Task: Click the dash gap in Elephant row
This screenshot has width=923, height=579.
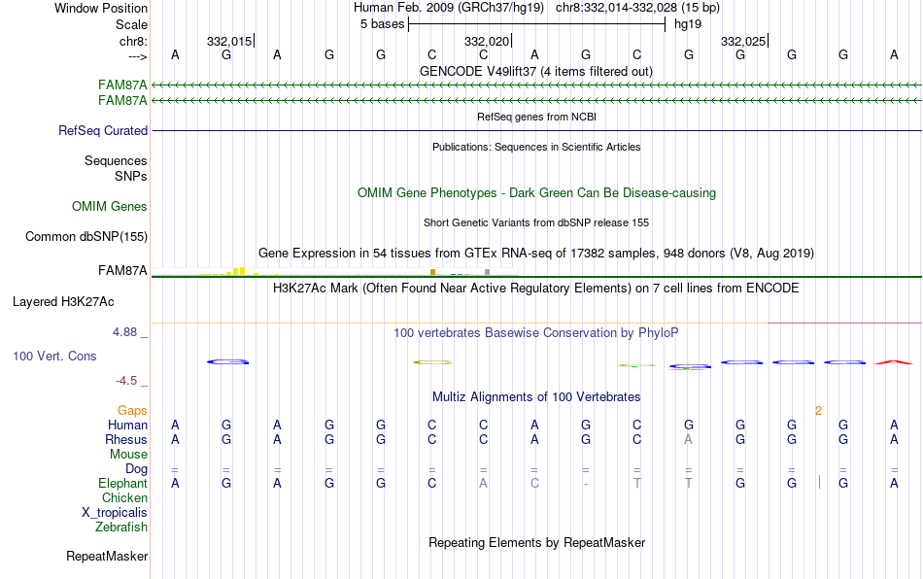Action: [586, 484]
